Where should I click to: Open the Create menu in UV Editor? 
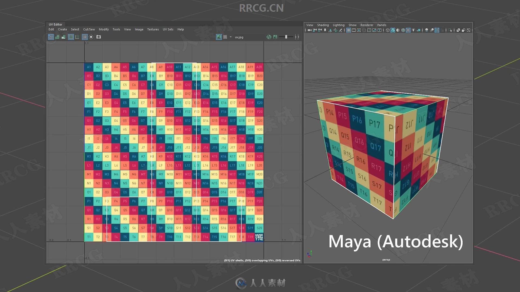click(62, 29)
